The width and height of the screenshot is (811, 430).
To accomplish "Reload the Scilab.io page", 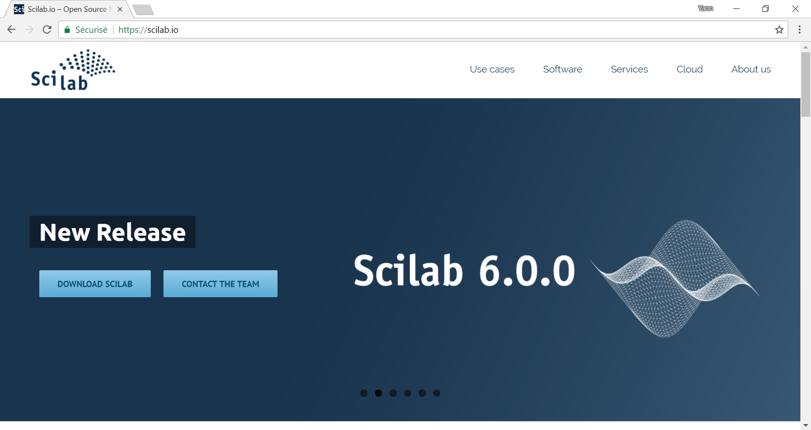I will tap(47, 30).
